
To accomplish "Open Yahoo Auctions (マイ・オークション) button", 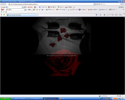I will [x=61, y=9].
